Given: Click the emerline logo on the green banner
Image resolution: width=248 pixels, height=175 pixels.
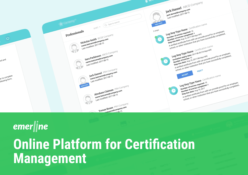Looking at the screenshot, I should point(31,126).
